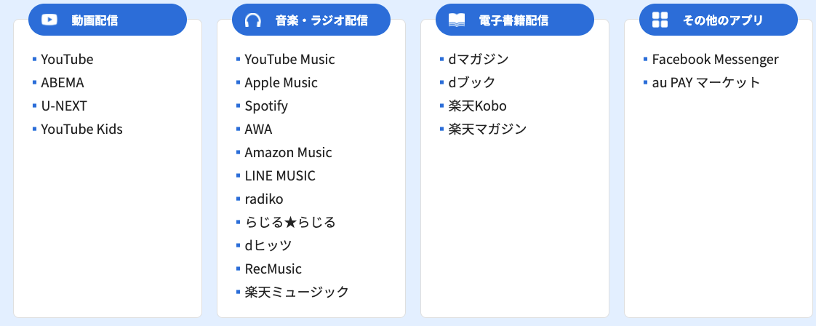Click 楽天Kobo in e-book list
Screen dimensions: 816x326
click(477, 106)
